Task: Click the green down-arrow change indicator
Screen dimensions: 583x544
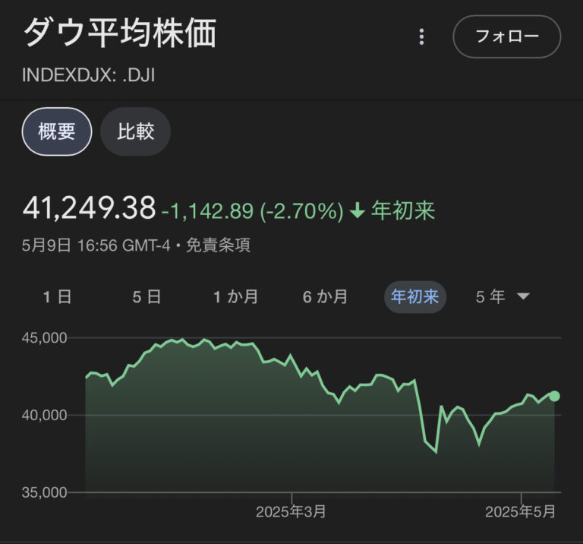Action: pos(358,210)
